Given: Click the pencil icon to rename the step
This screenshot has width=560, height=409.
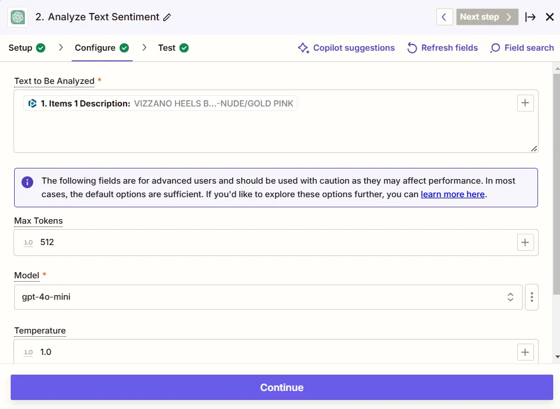Looking at the screenshot, I should pyautogui.click(x=167, y=17).
